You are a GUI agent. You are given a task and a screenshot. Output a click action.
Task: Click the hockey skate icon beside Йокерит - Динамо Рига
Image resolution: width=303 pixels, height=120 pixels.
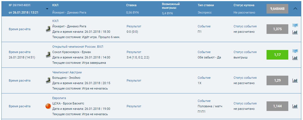click(x=48, y=29)
